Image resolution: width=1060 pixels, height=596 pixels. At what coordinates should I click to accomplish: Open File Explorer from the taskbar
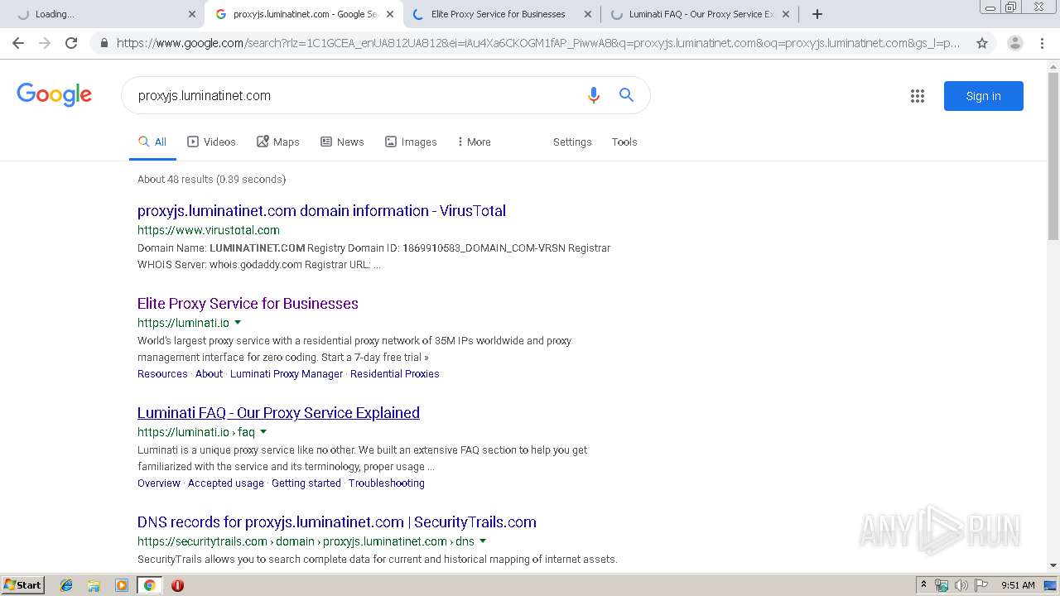(94, 585)
